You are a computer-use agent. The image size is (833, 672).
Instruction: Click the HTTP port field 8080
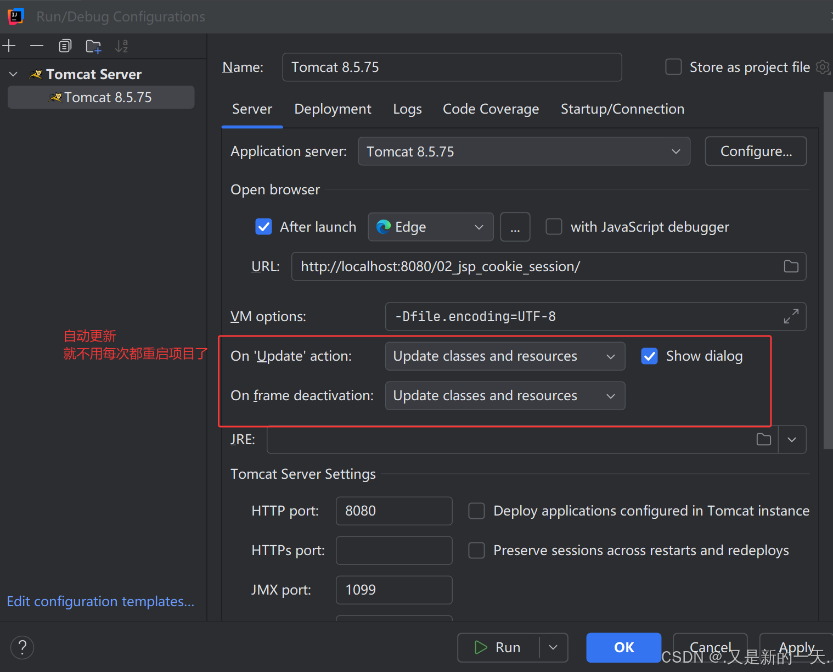pos(394,511)
